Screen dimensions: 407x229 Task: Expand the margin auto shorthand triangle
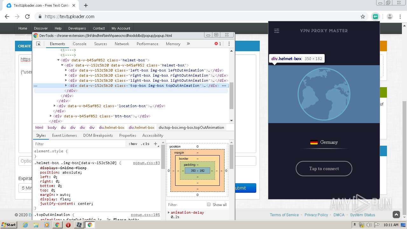(x=58, y=195)
